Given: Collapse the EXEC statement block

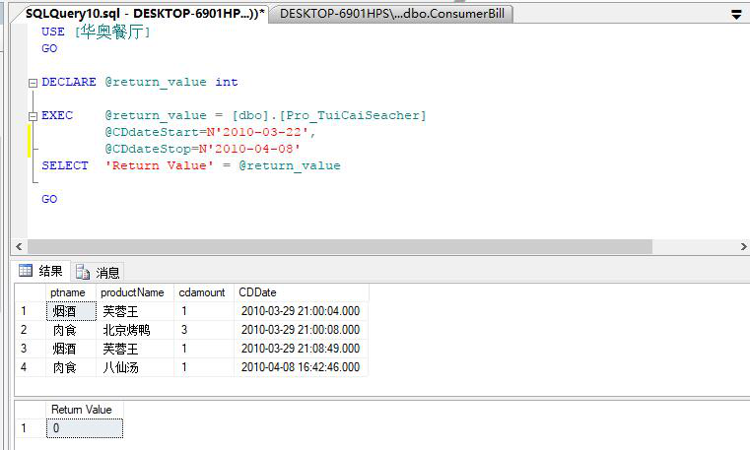Looking at the screenshot, I should pyautogui.click(x=33, y=116).
